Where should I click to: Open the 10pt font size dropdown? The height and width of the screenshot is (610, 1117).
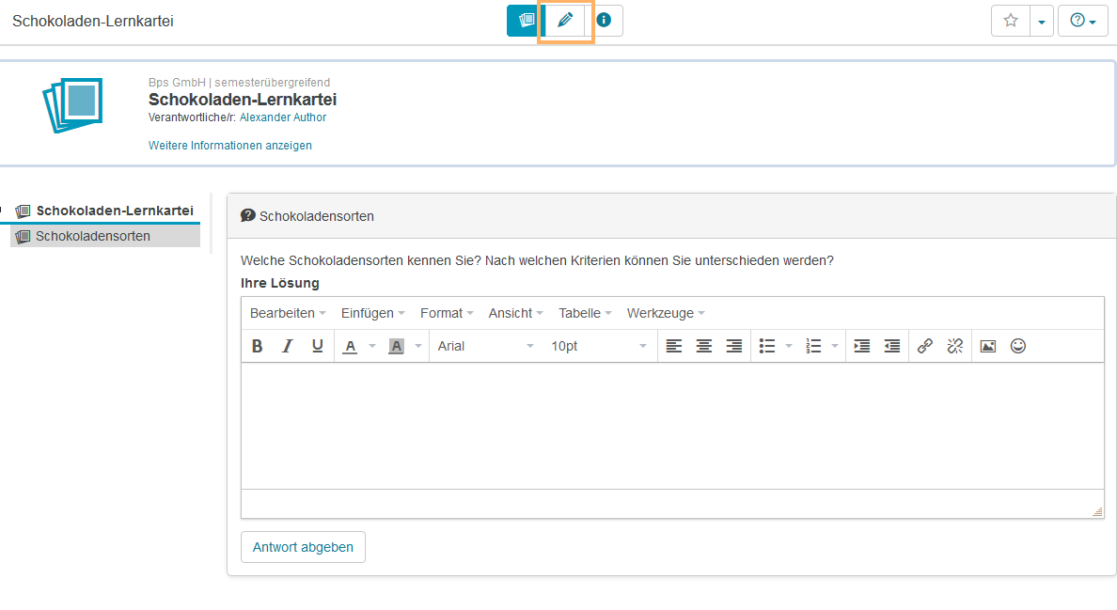(x=598, y=346)
